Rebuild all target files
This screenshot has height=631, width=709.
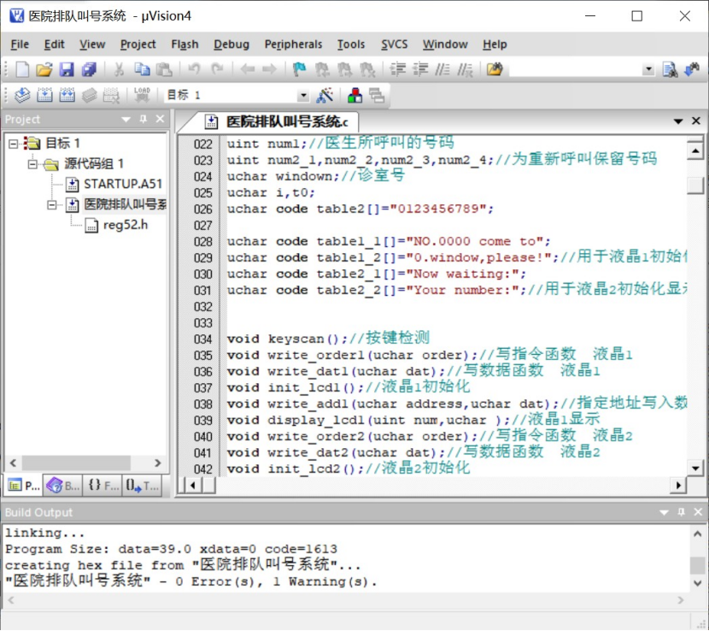point(67,95)
